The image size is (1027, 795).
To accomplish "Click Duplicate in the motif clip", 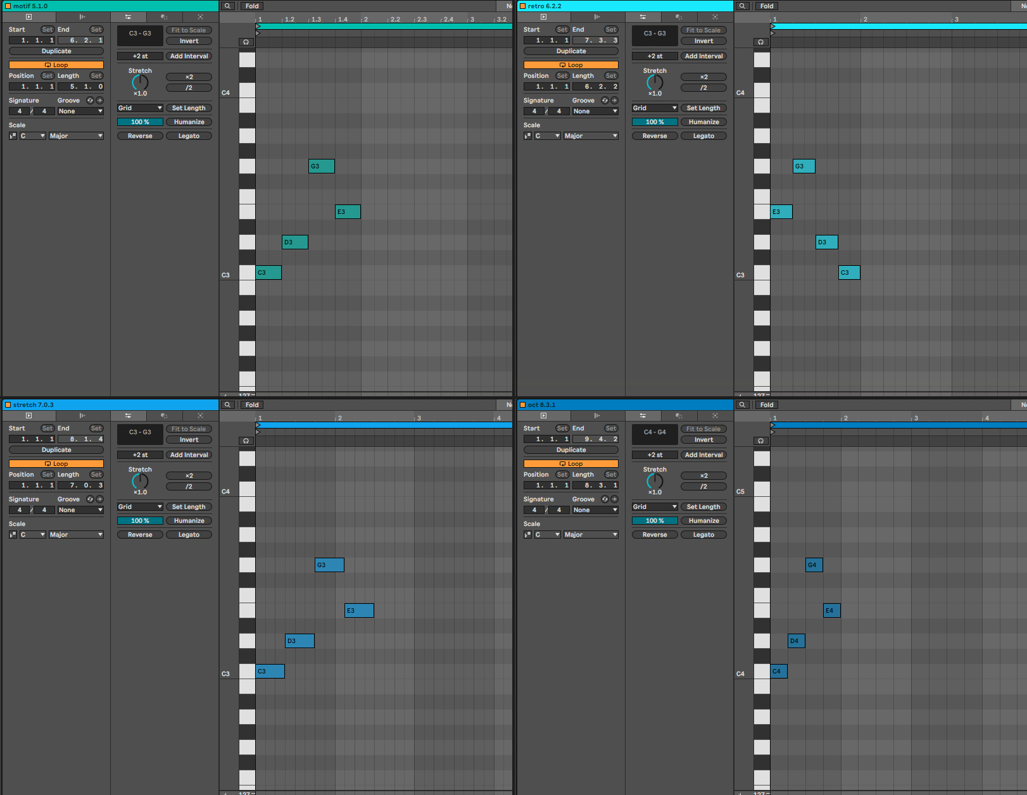I will coord(56,51).
